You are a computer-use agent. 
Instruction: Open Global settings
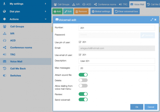point(101,11)
